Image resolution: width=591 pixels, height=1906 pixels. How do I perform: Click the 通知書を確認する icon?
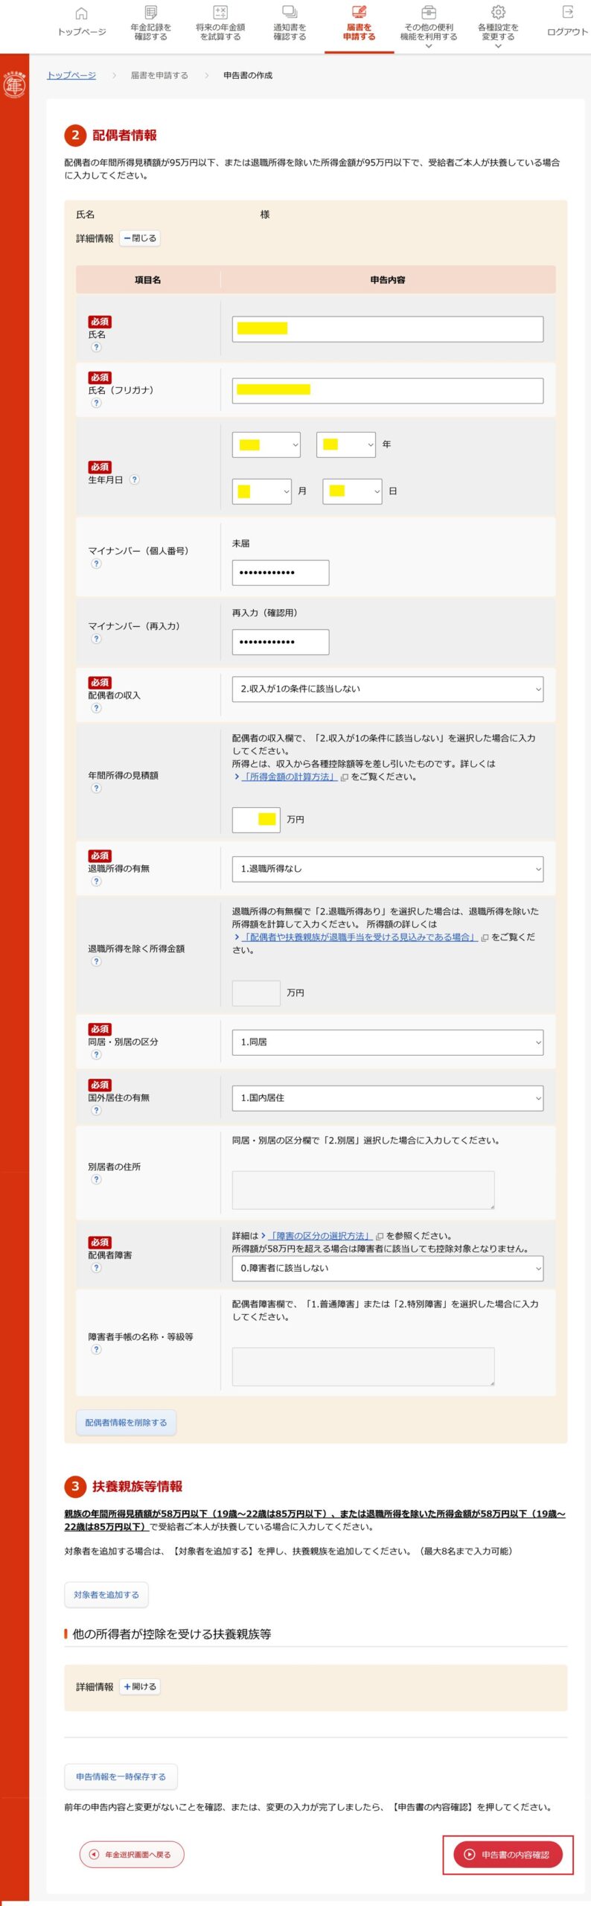(290, 13)
